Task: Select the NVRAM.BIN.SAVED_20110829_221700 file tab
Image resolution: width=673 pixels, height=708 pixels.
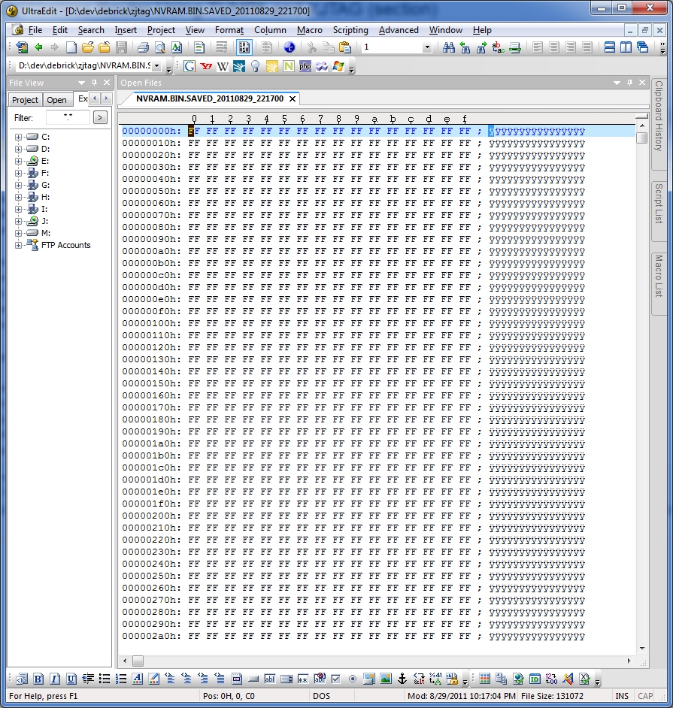Action: [x=210, y=98]
